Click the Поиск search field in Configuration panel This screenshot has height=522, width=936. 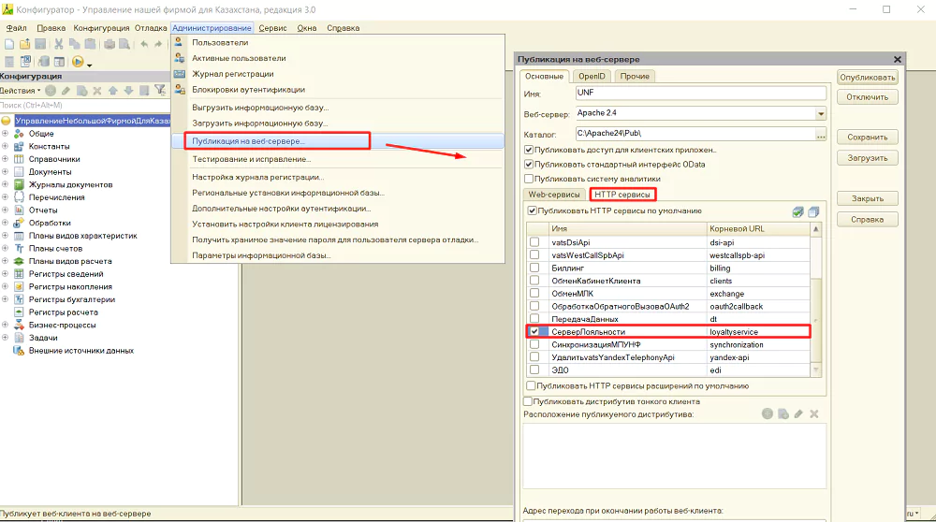point(83,105)
